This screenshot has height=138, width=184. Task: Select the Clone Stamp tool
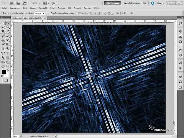(3, 40)
